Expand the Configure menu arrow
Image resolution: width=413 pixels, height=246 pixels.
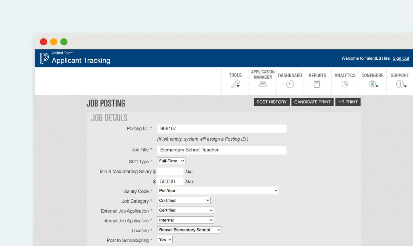click(378, 86)
